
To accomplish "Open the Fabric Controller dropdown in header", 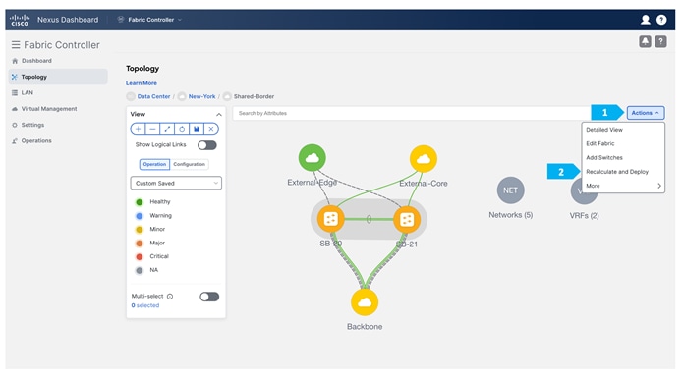I will point(150,20).
